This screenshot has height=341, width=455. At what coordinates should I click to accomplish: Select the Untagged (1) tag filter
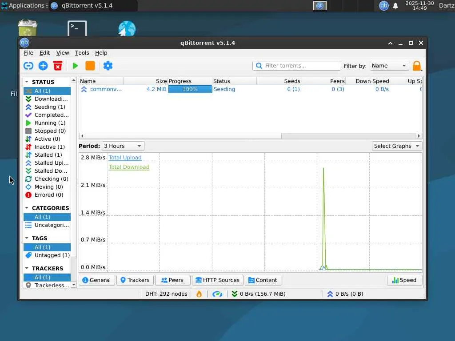click(47, 255)
